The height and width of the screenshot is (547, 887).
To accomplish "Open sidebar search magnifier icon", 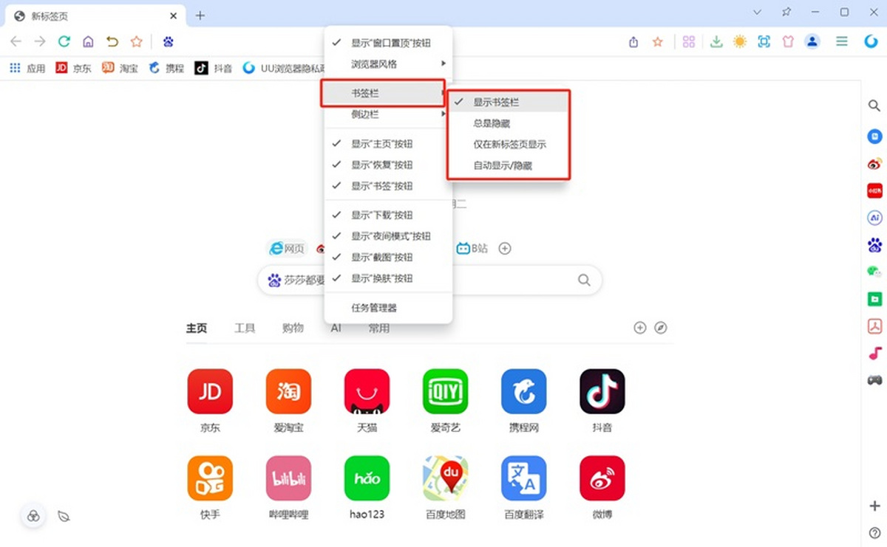I will click(874, 106).
